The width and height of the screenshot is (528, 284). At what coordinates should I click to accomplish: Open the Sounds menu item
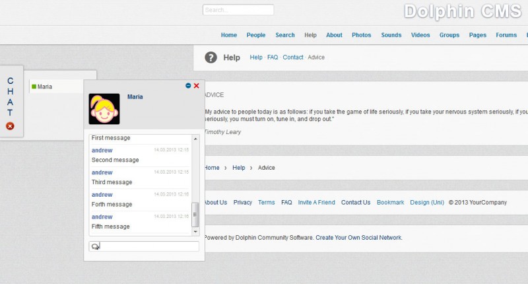pyautogui.click(x=391, y=35)
